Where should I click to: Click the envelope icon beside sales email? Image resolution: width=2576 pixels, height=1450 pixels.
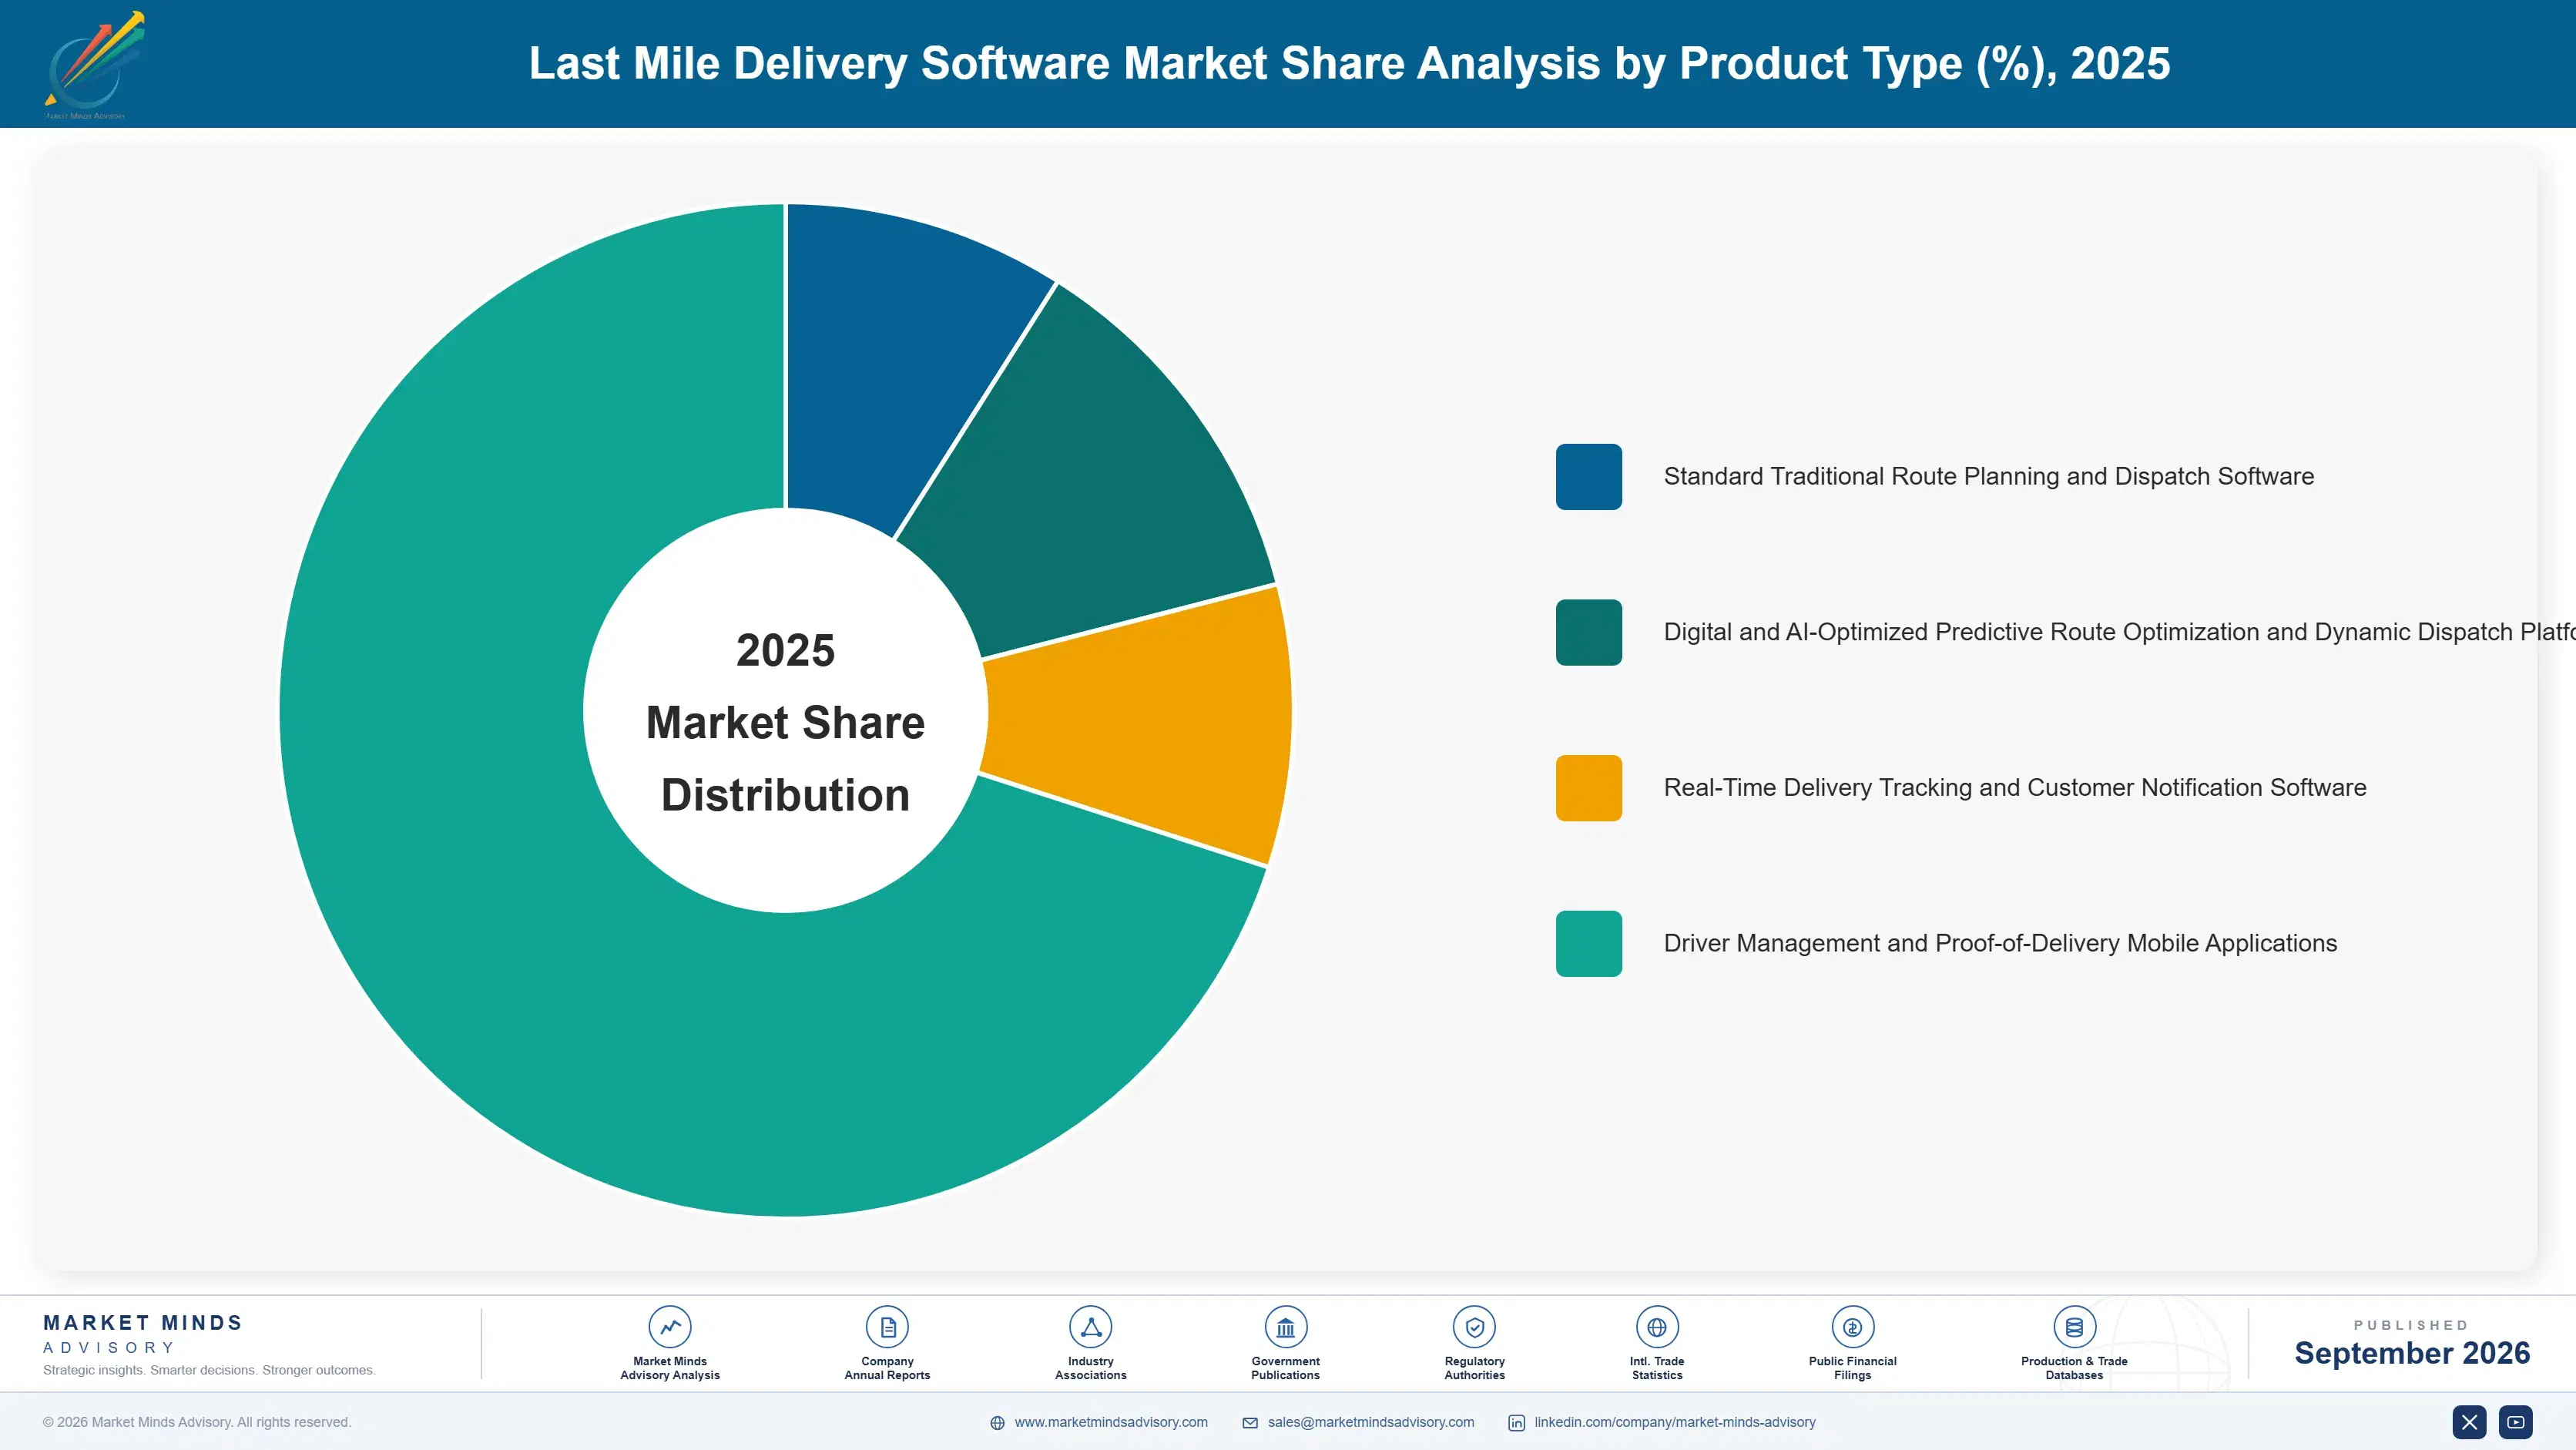tap(1250, 1423)
